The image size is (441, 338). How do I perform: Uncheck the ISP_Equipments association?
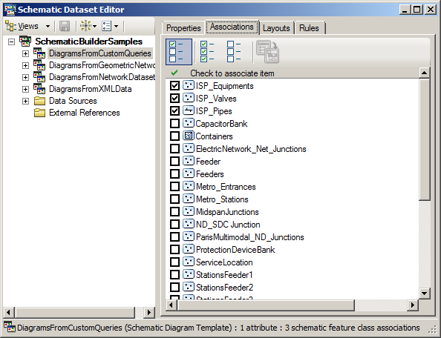[174, 86]
